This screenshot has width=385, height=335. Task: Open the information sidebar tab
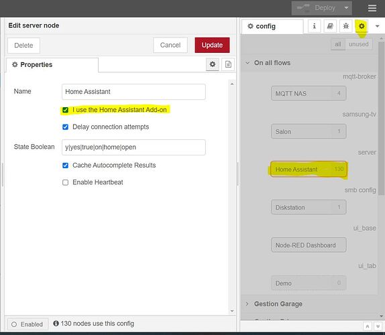tap(314, 26)
